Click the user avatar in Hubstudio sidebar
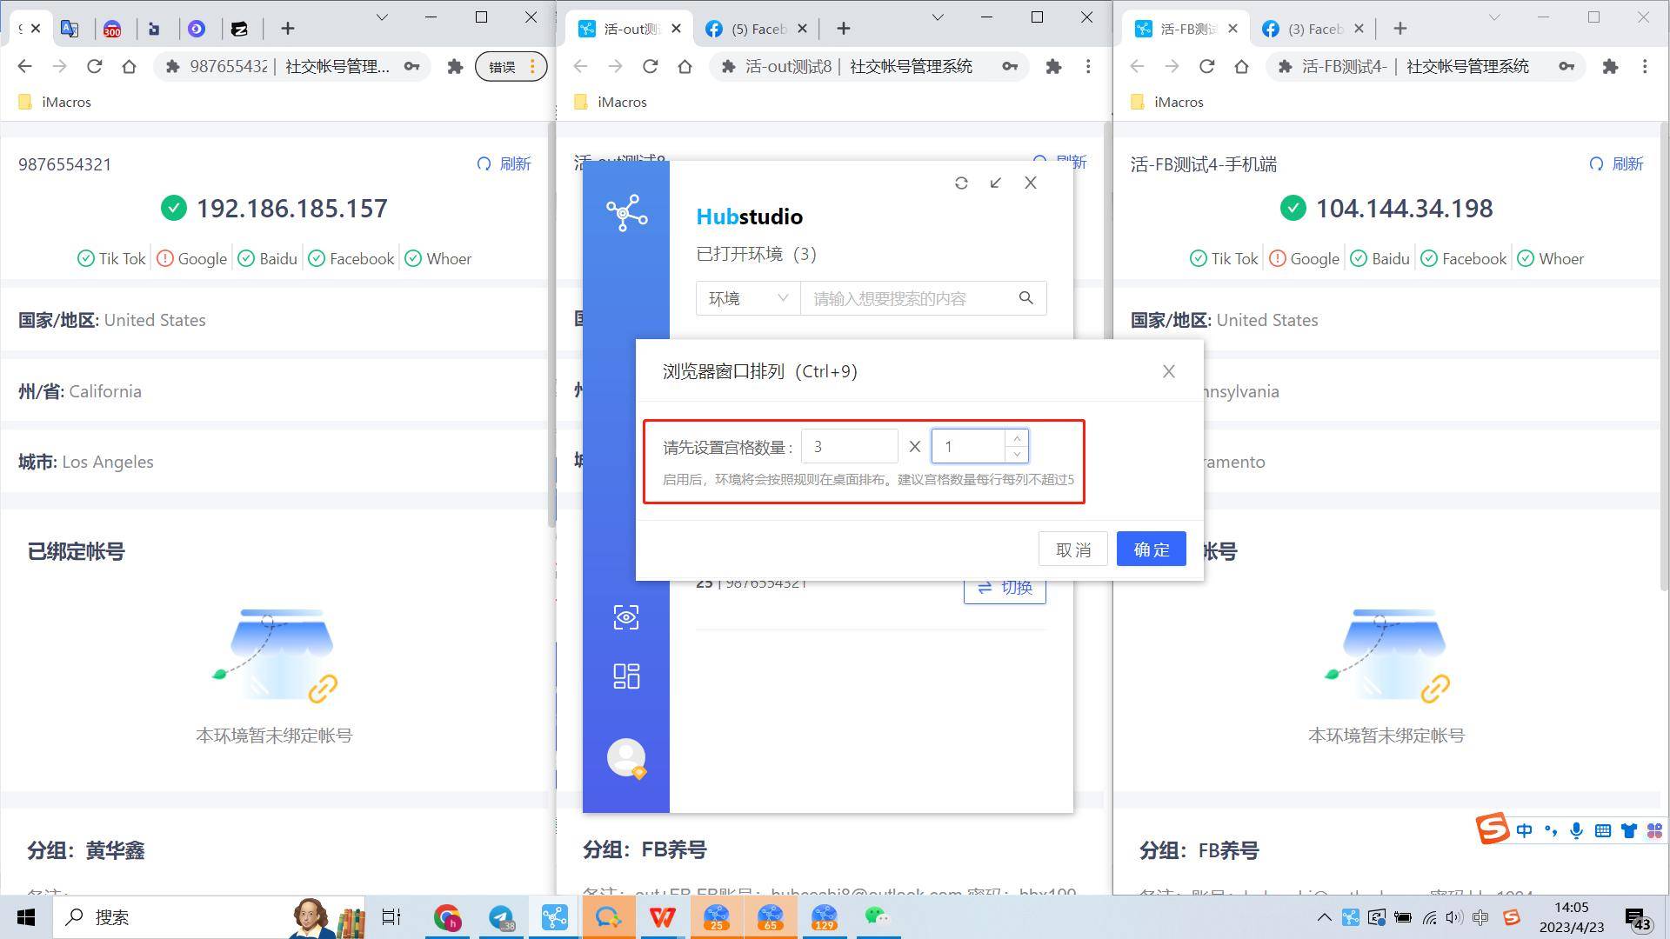 point(625,757)
